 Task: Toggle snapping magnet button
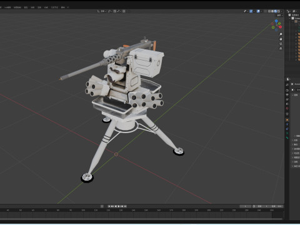[115, 11]
